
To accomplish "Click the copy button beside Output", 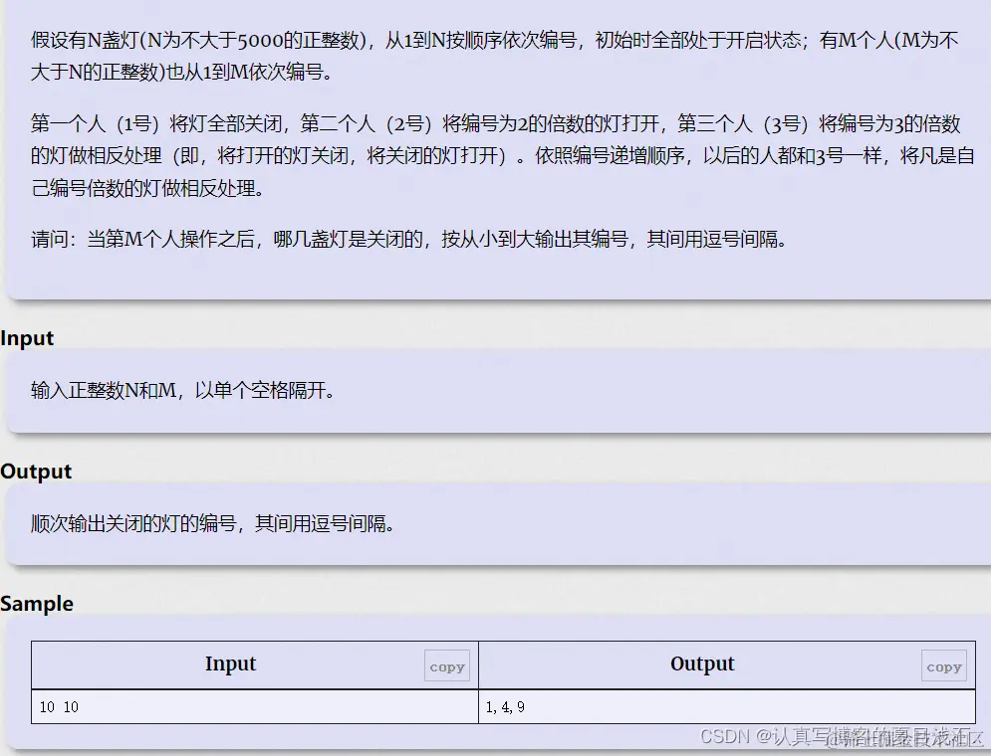I will pos(943,666).
